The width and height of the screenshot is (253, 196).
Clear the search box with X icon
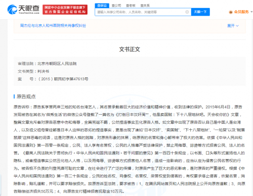click(187, 12)
